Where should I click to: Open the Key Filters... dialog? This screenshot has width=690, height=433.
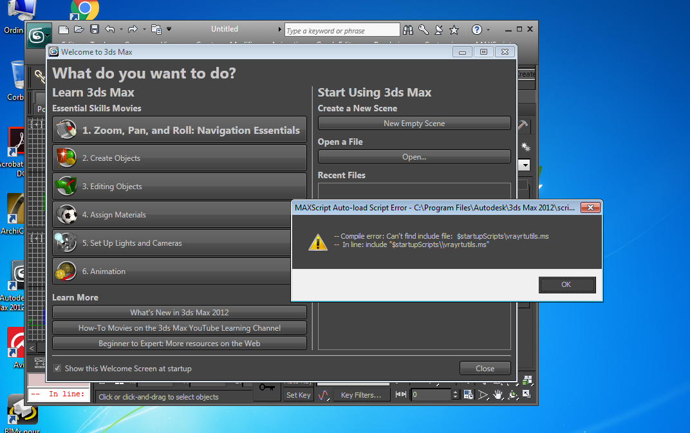361,395
